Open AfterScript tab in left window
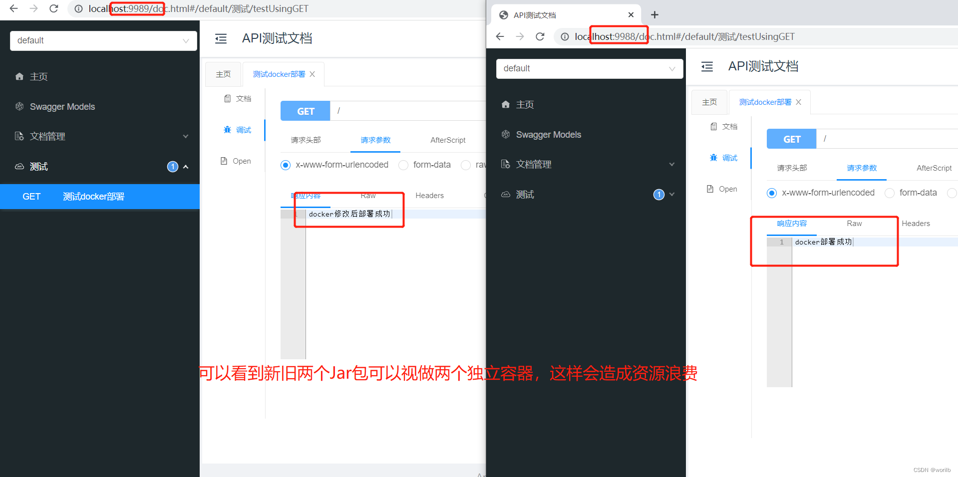Viewport: 958px width, 477px height. coord(448,140)
